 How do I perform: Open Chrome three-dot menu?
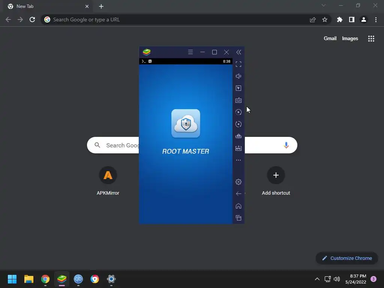coord(376,19)
